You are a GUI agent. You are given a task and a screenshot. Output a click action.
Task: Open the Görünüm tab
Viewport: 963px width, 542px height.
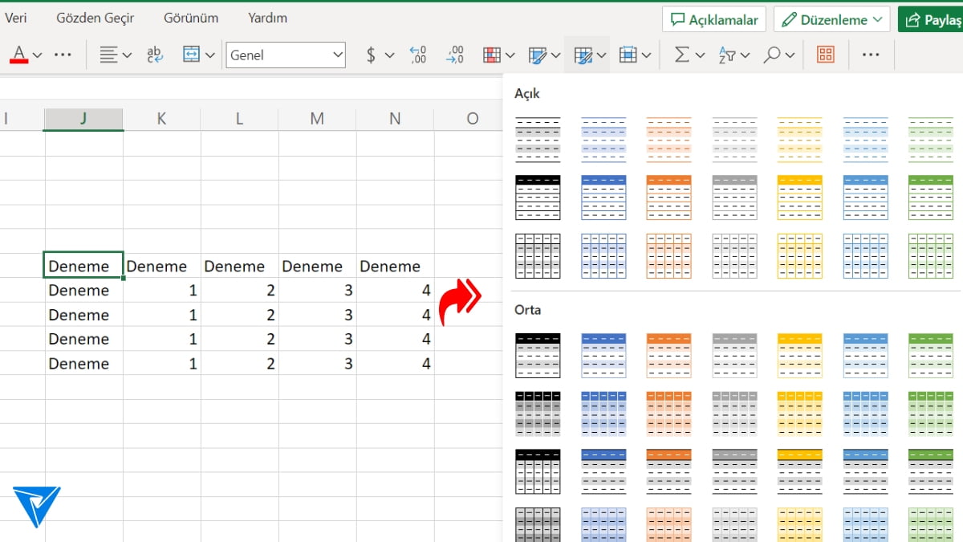tap(191, 18)
